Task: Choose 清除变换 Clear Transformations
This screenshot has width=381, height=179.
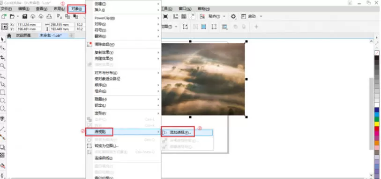Action: (x=124, y=44)
